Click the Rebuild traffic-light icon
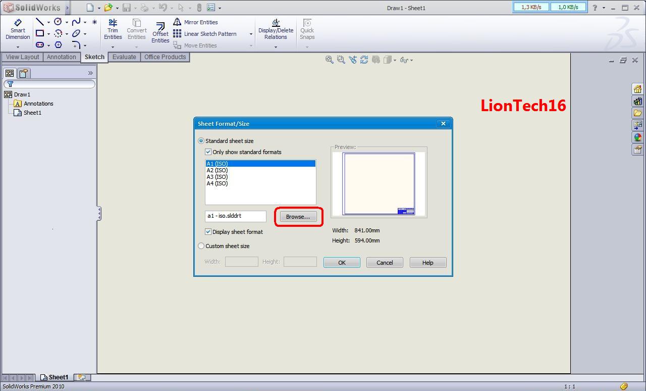Image resolution: width=646 pixels, height=391 pixels. 199,8
